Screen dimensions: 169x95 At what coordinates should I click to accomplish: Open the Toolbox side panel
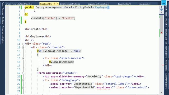[x=3, y=20]
